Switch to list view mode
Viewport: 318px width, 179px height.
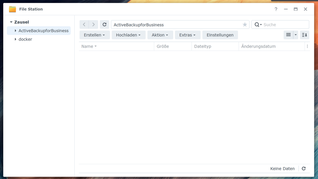point(288,35)
